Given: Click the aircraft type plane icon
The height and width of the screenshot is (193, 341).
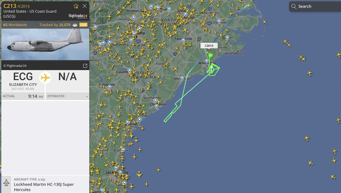Looking at the screenshot, I should pos(6,183).
